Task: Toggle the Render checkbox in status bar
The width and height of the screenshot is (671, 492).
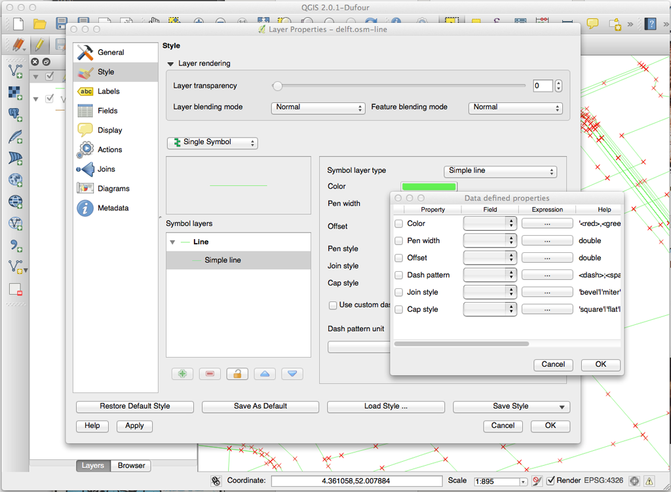Action: [551, 480]
